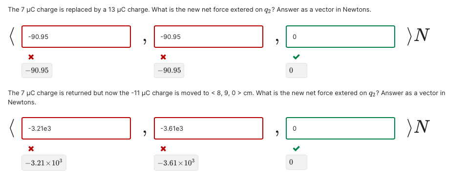Select the z-component field in the second question
Screen dimensions: 467x180
(x=340, y=128)
